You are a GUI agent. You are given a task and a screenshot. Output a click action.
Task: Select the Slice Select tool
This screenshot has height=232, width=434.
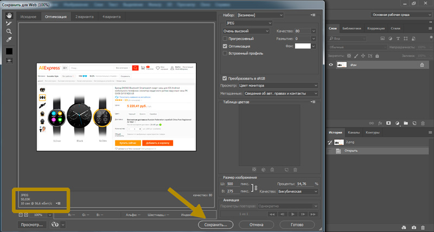tap(9, 23)
